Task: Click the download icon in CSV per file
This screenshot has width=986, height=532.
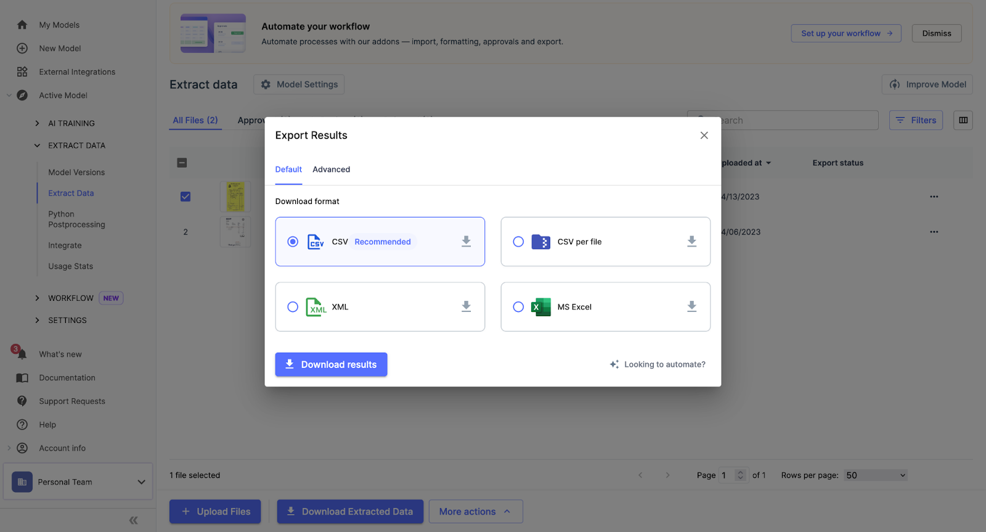Action: coord(692,242)
